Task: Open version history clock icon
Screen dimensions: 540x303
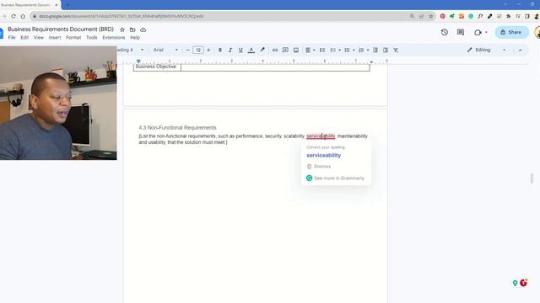Action: pos(445,32)
